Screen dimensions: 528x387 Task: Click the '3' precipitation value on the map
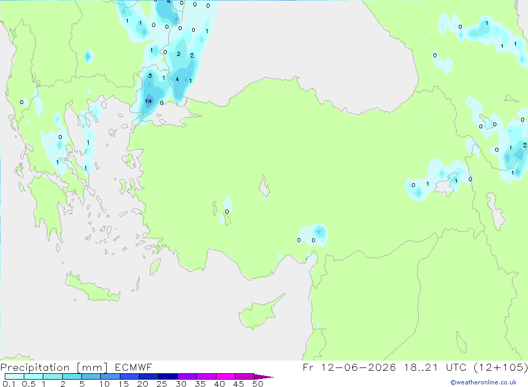[x=150, y=76]
